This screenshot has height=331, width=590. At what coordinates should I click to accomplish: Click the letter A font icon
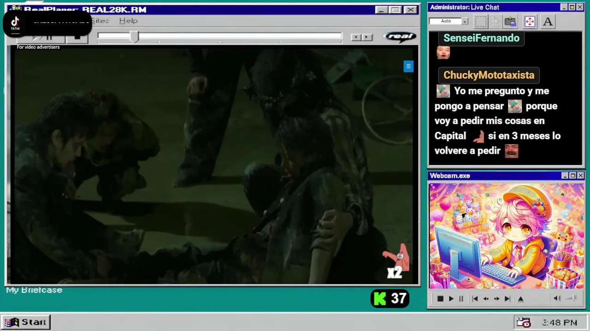point(548,22)
